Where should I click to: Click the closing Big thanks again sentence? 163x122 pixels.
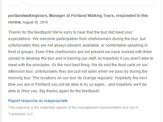tap(69, 91)
